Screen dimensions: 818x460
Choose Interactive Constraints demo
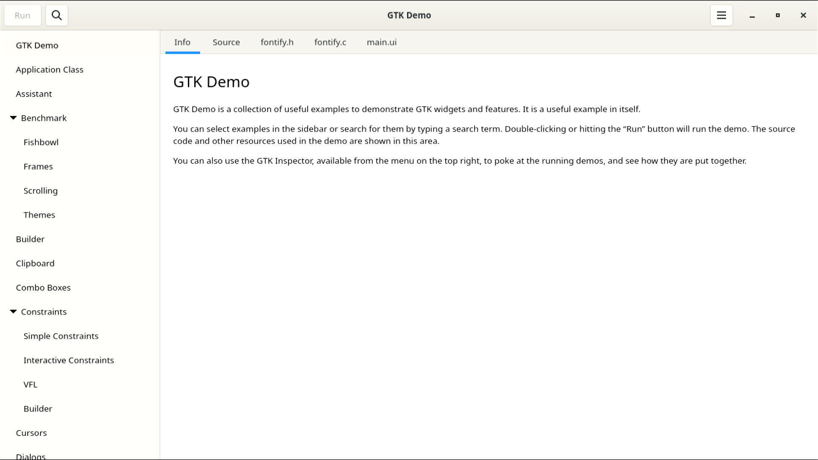coord(80,360)
